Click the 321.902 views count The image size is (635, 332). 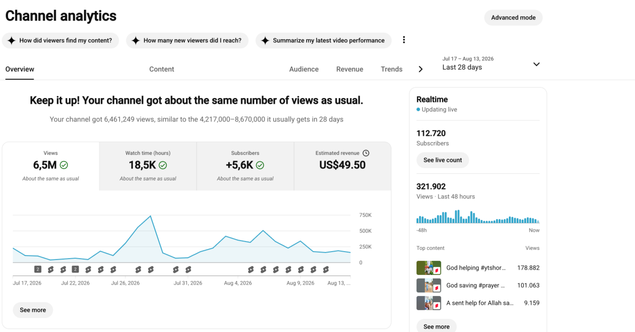coord(431,186)
